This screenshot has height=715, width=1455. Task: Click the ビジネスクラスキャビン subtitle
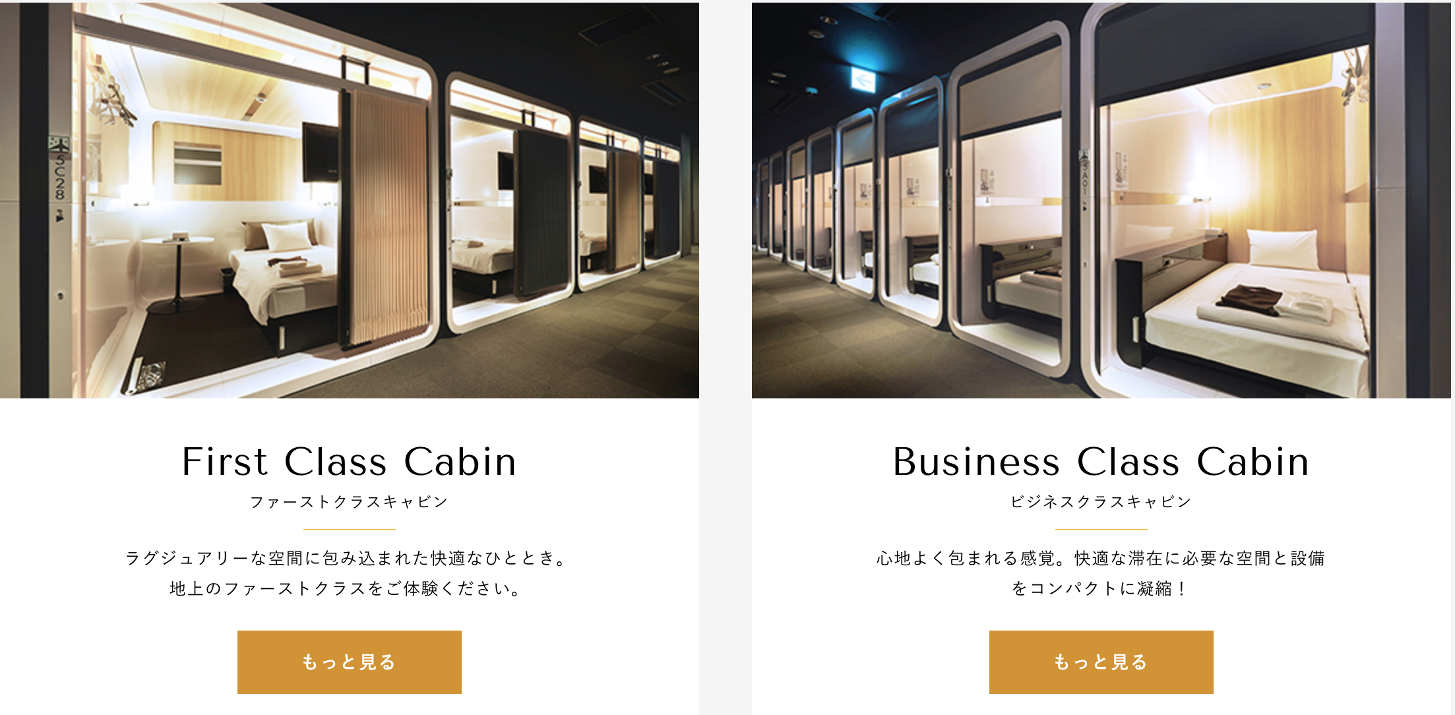[x=1101, y=502]
